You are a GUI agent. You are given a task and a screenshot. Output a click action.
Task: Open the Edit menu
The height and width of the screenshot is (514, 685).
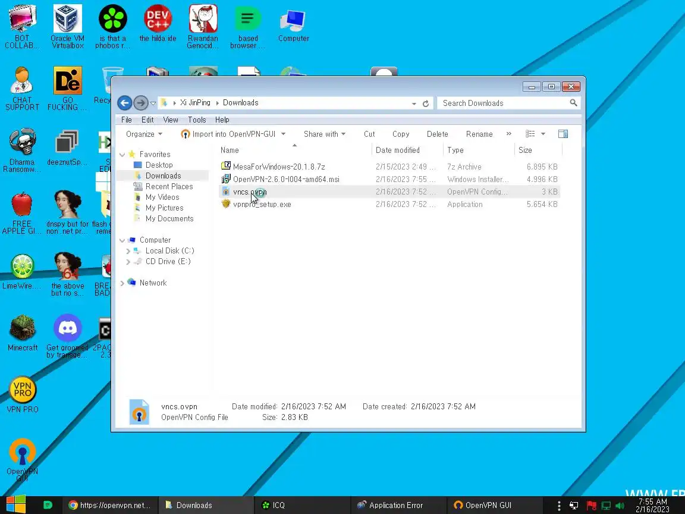point(147,120)
